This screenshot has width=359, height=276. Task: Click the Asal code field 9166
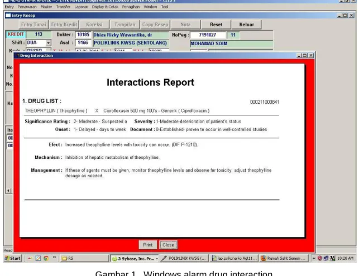pos(83,43)
